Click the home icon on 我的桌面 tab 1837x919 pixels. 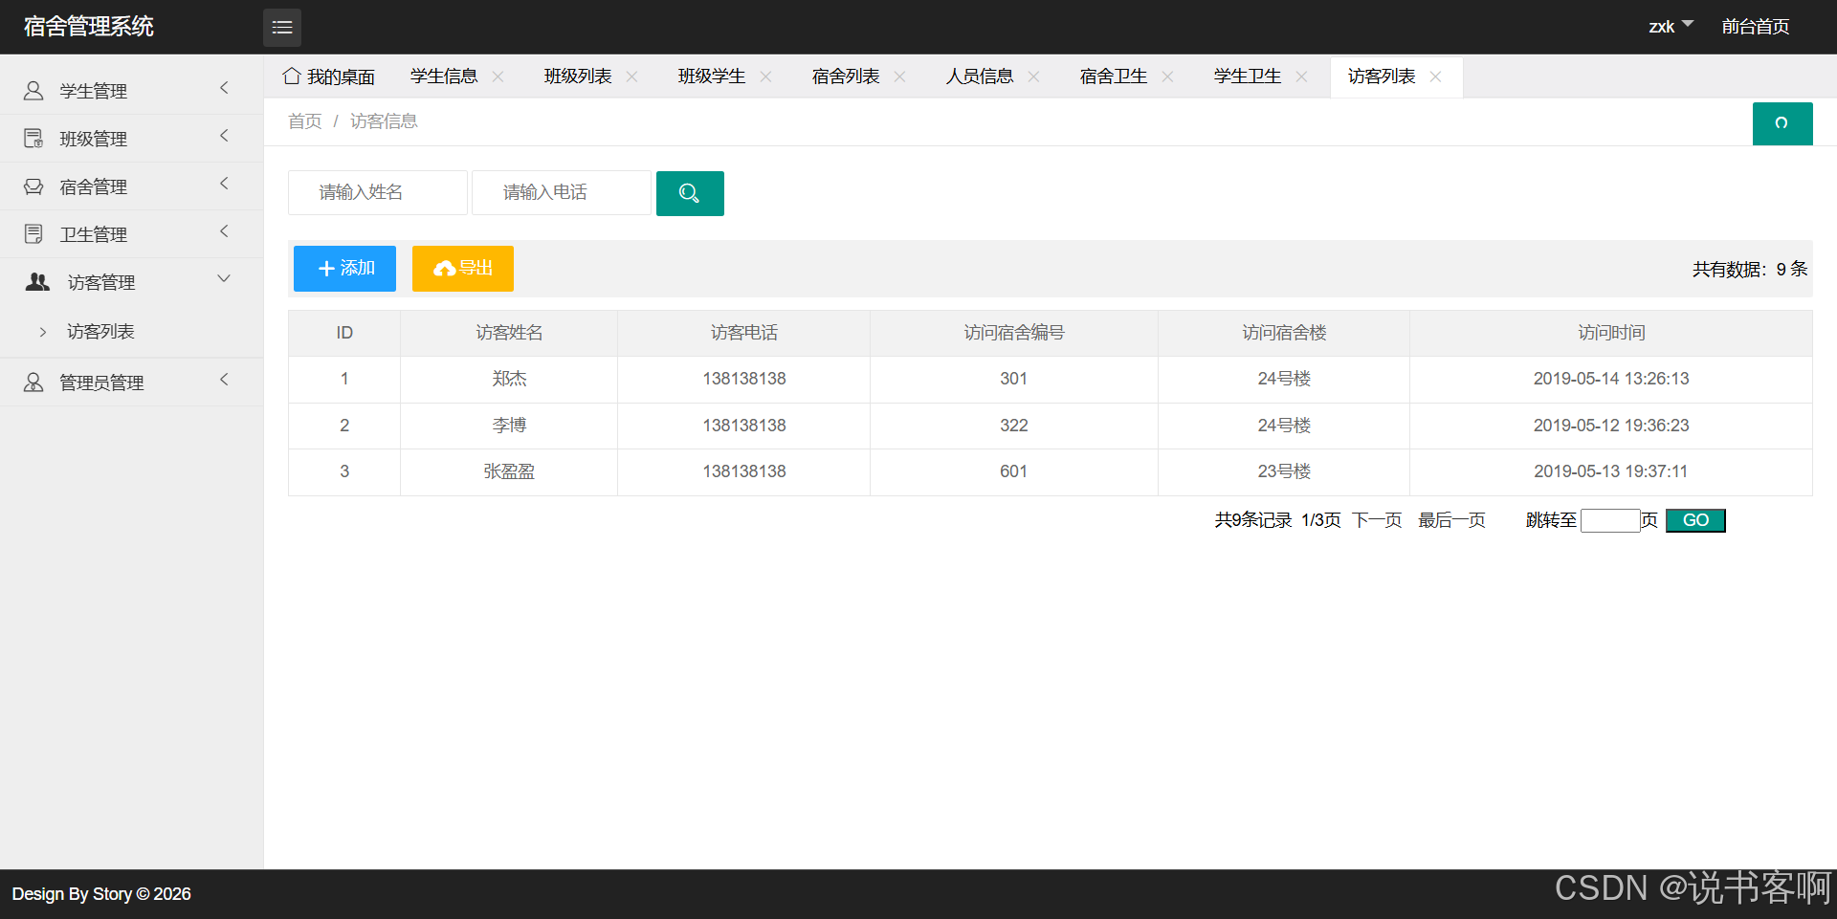292,77
